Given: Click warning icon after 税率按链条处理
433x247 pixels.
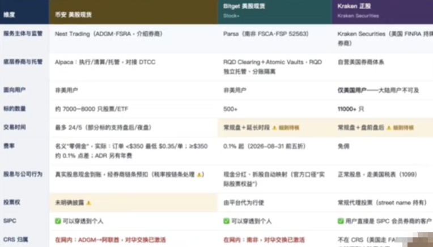Looking at the screenshot, I should 199,174.
